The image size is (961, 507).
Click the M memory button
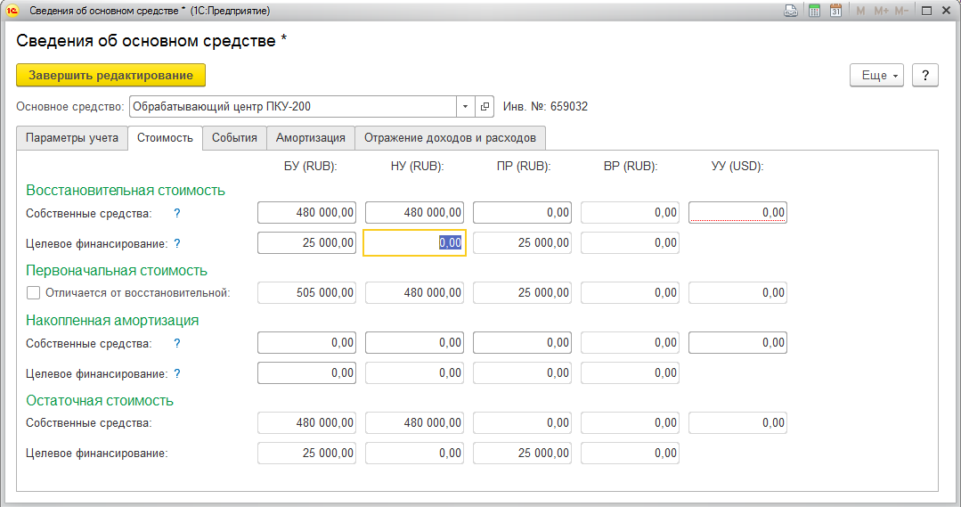click(860, 11)
